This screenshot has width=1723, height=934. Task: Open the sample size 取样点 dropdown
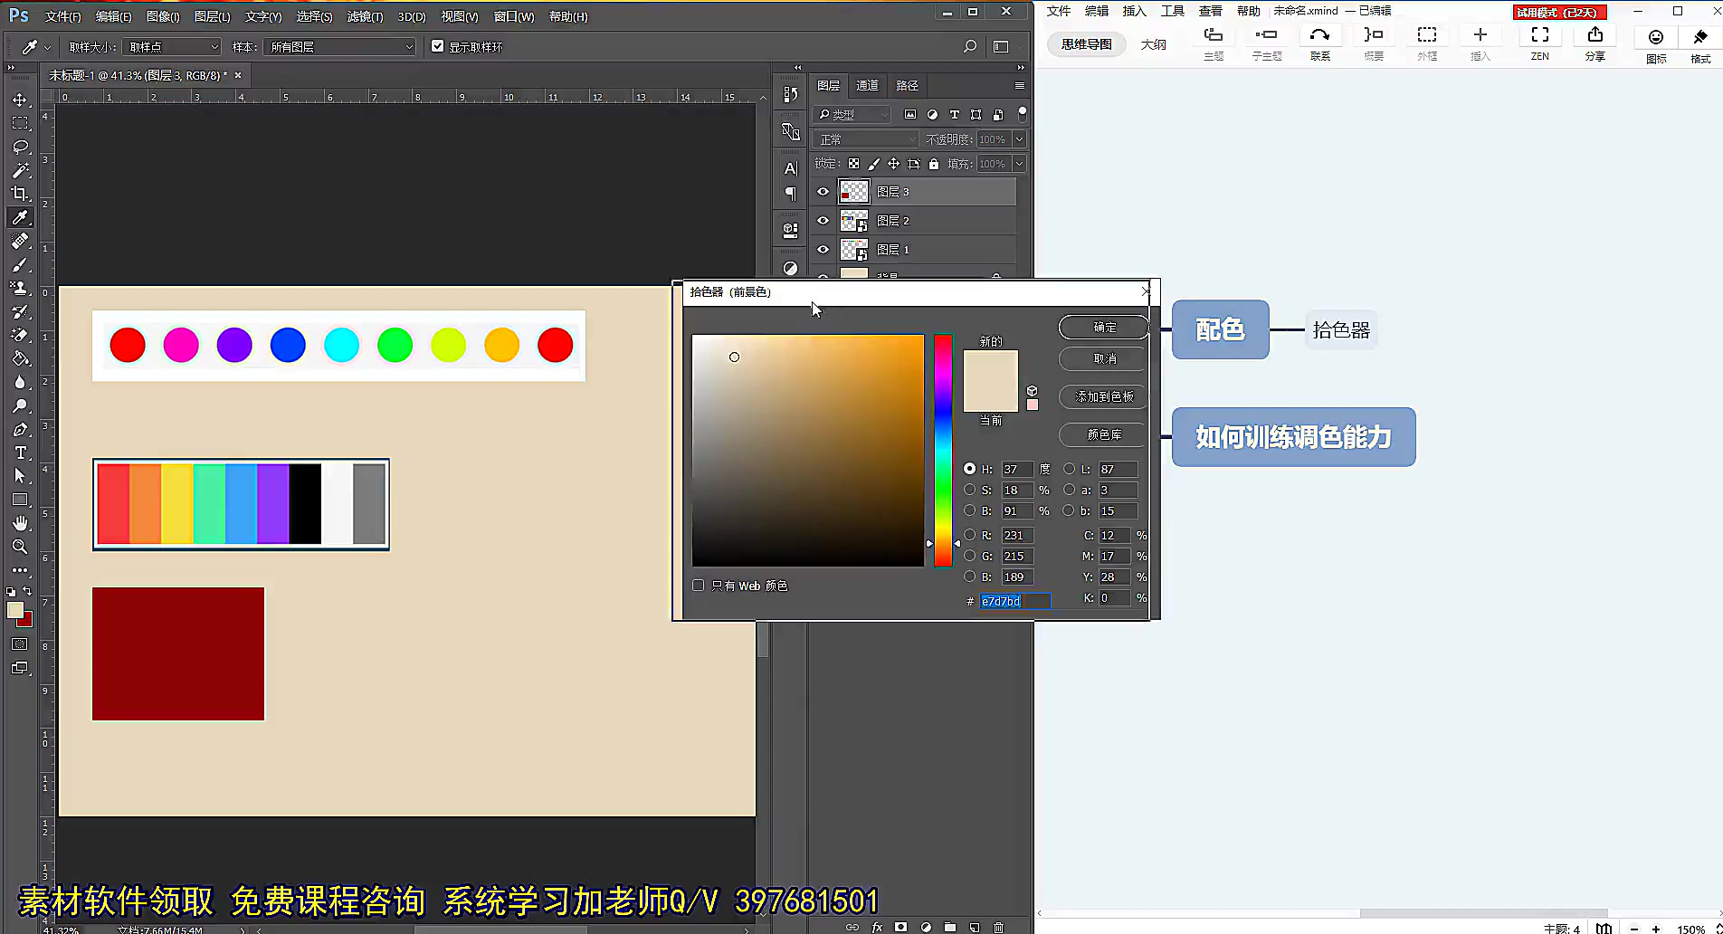[x=172, y=46]
